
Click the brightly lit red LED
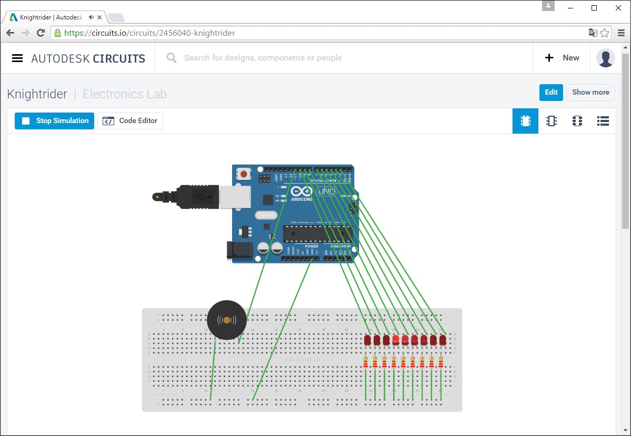(396, 340)
